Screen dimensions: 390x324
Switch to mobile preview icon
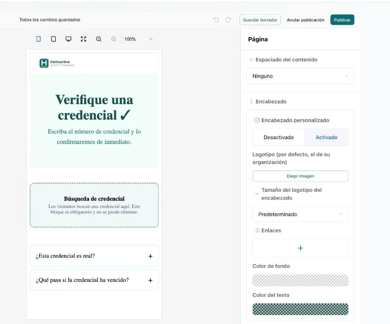[x=38, y=39]
